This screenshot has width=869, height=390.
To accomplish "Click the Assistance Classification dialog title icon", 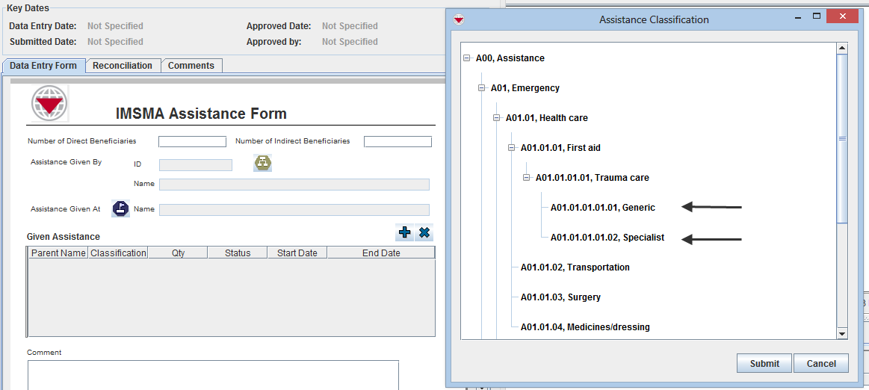I will (459, 19).
